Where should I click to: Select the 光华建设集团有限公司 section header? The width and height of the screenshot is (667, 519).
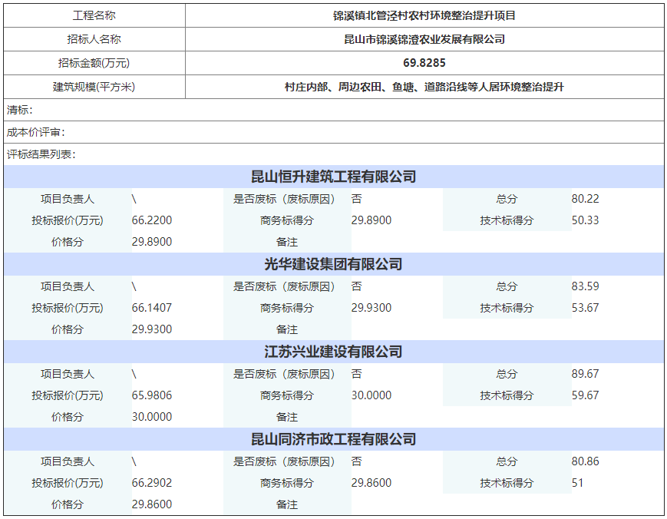(x=334, y=264)
